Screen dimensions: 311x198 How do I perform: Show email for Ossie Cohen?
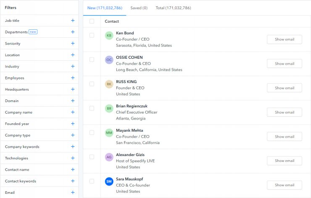284,64
